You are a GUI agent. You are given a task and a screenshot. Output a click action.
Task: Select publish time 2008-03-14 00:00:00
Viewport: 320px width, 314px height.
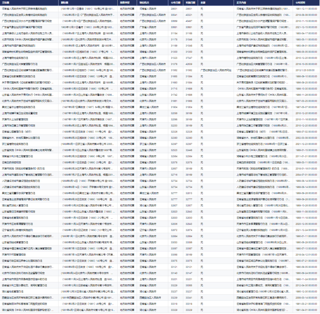pos(306,298)
